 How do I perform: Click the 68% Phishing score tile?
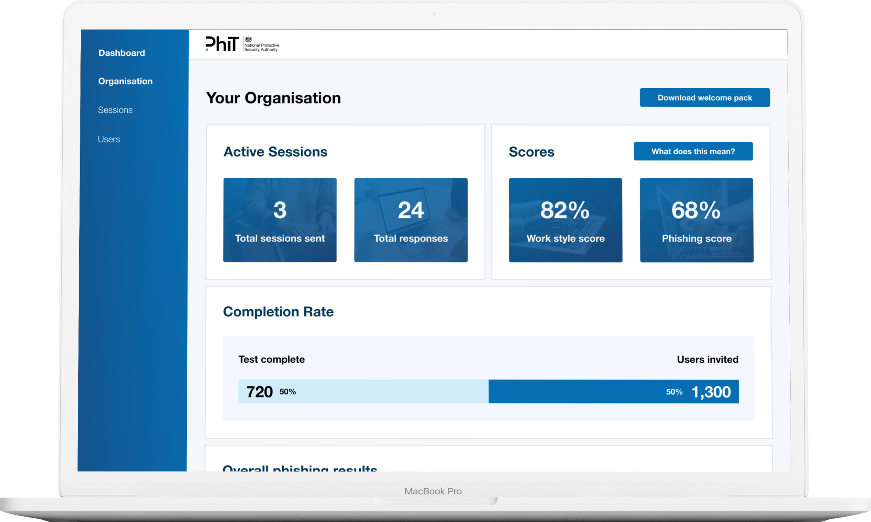point(696,220)
